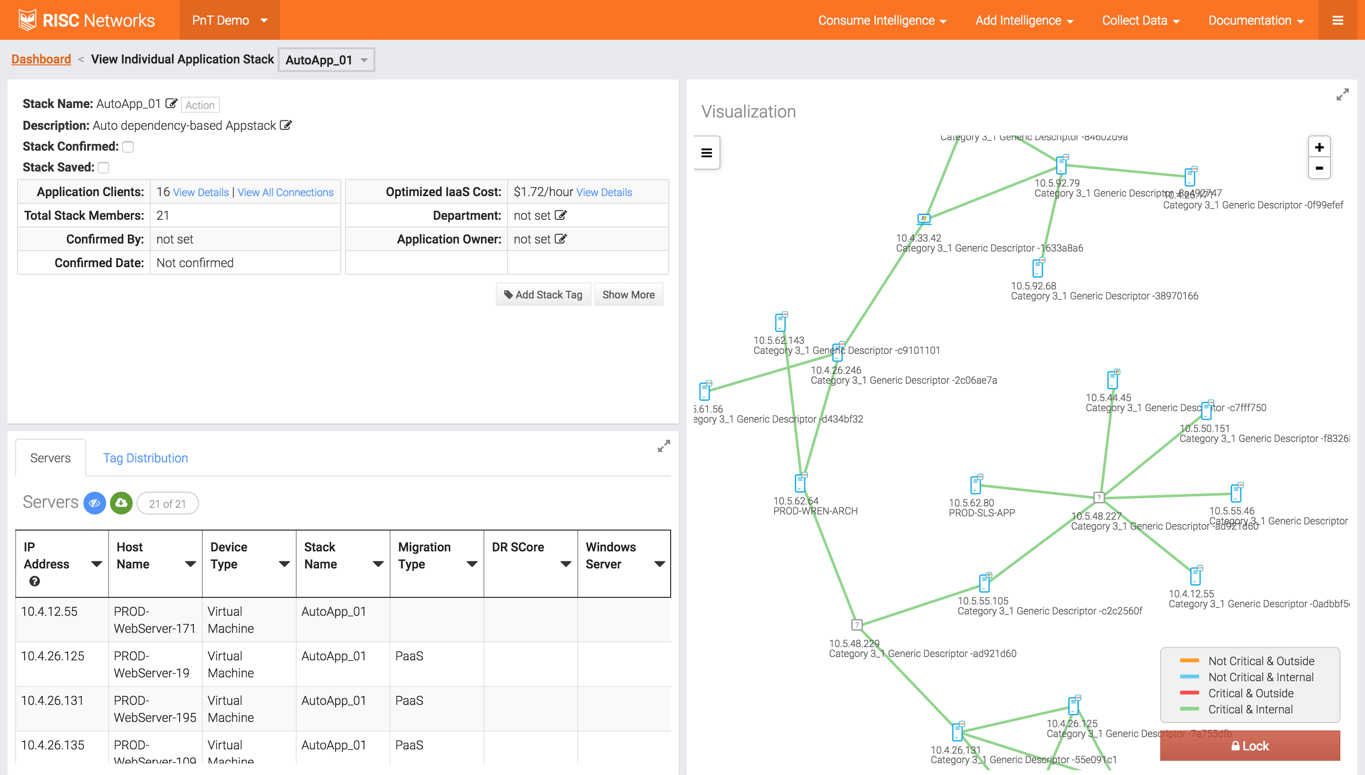Edit the Description using the pencil icon
Viewport: 1365px width, 775px height.
coord(286,125)
